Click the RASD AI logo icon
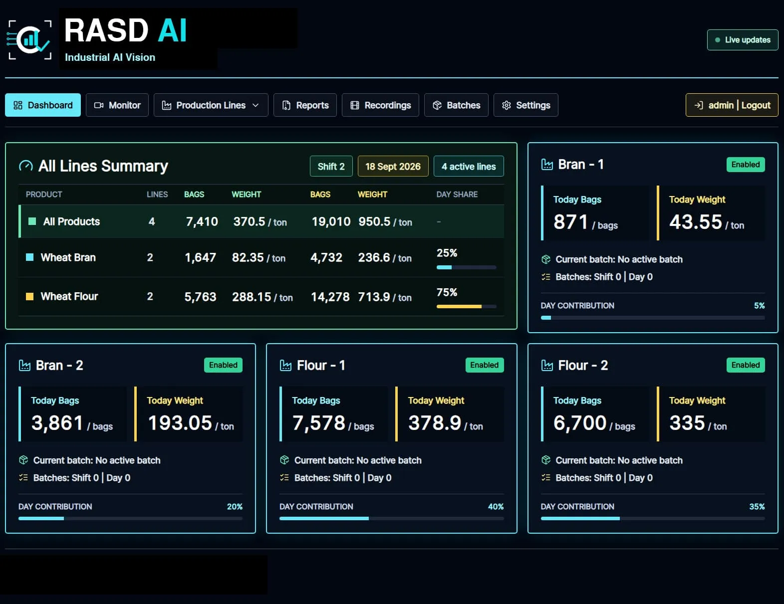 pyautogui.click(x=29, y=40)
